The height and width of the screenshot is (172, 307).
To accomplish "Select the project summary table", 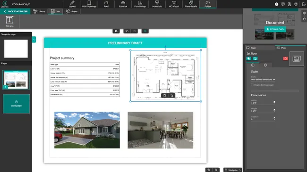I will point(85,79).
